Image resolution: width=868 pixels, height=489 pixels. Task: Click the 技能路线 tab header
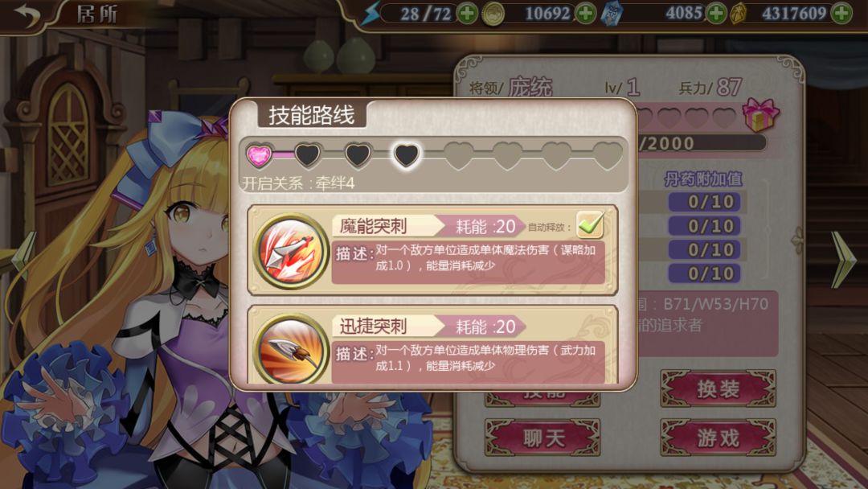(x=312, y=115)
